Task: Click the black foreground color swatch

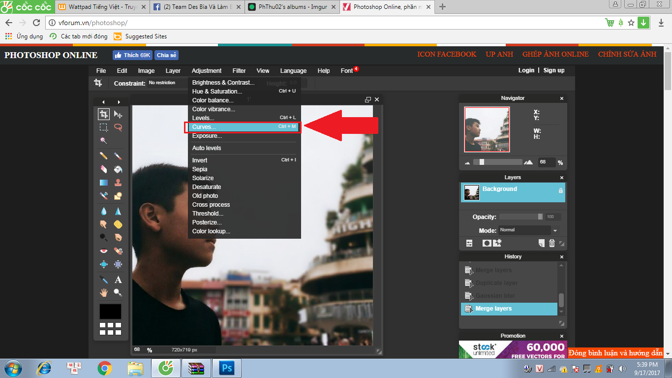Action: pos(110,312)
